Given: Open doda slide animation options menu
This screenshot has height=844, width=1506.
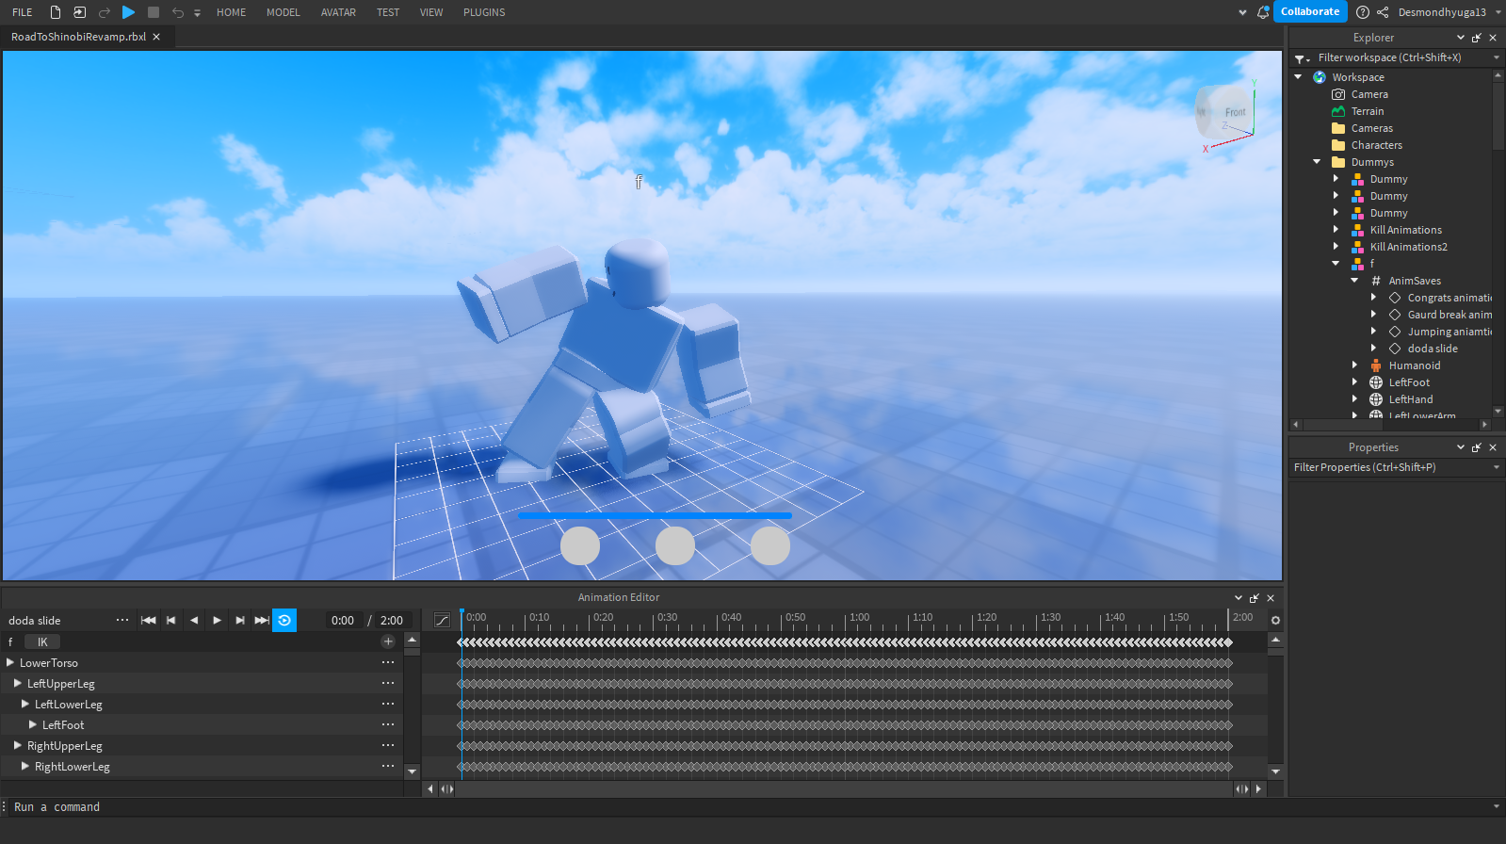Looking at the screenshot, I should point(122,620).
